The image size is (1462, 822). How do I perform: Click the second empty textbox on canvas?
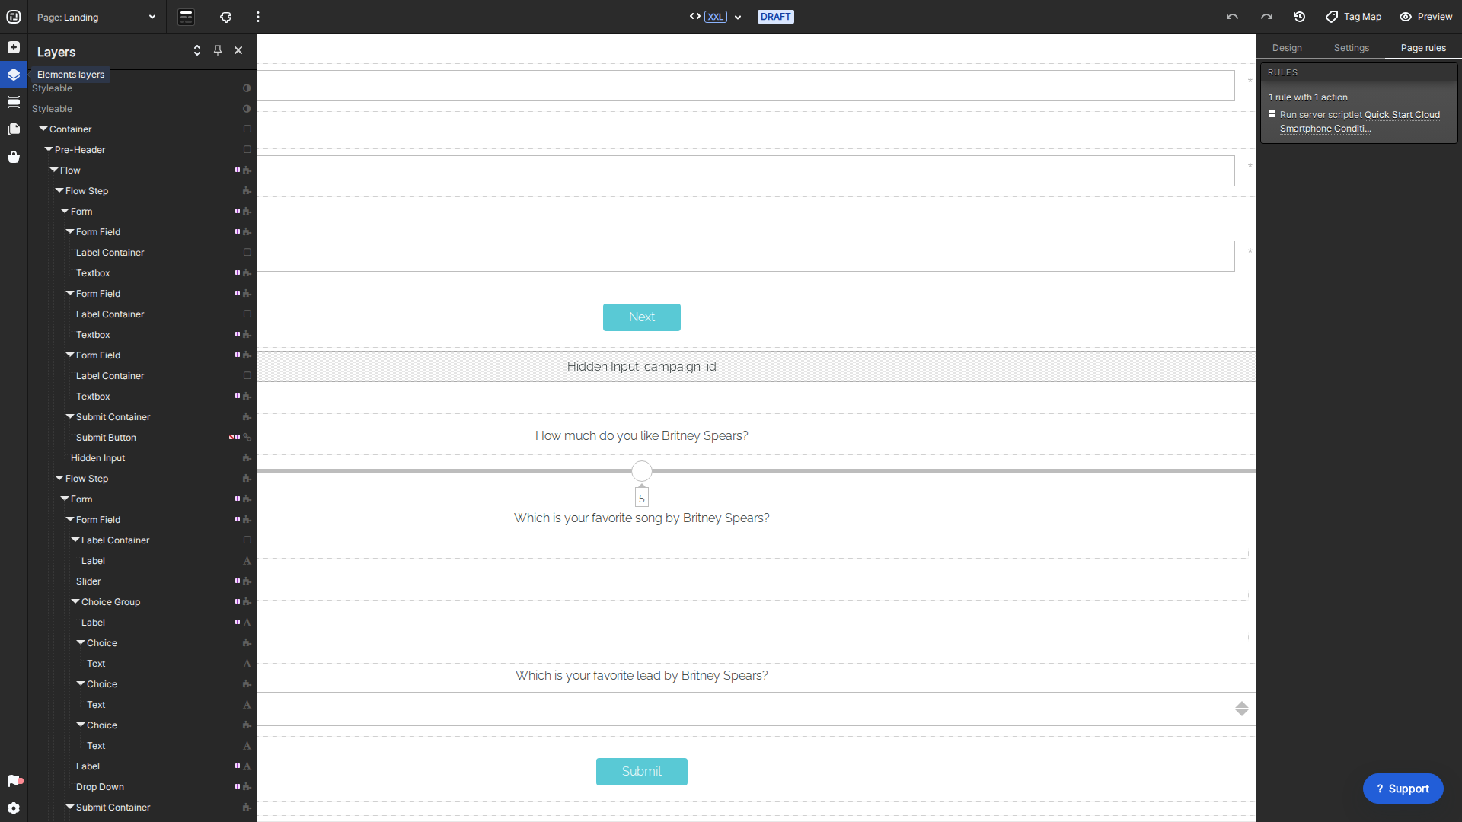pyautogui.click(x=745, y=170)
